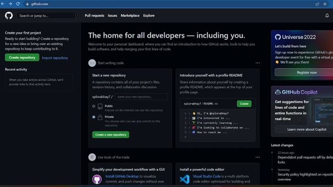Select the Private radio button

pos(94,117)
